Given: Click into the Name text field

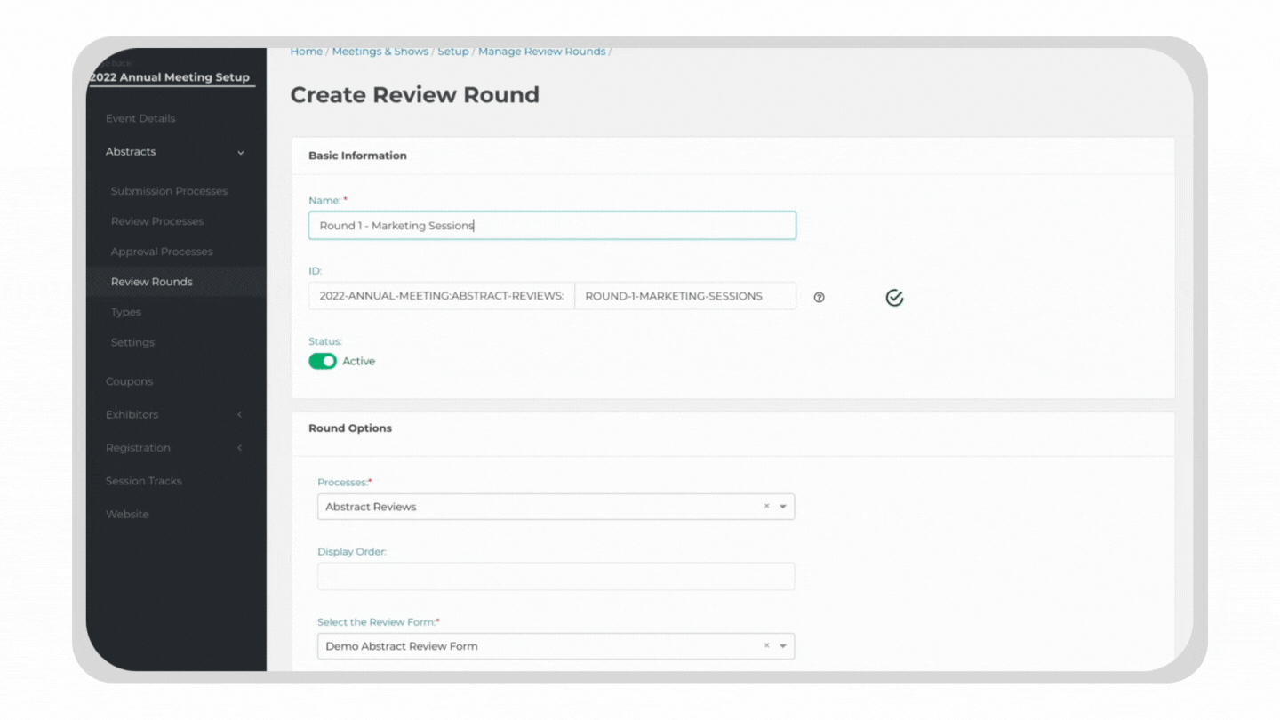Looking at the screenshot, I should pyautogui.click(x=552, y=226).
